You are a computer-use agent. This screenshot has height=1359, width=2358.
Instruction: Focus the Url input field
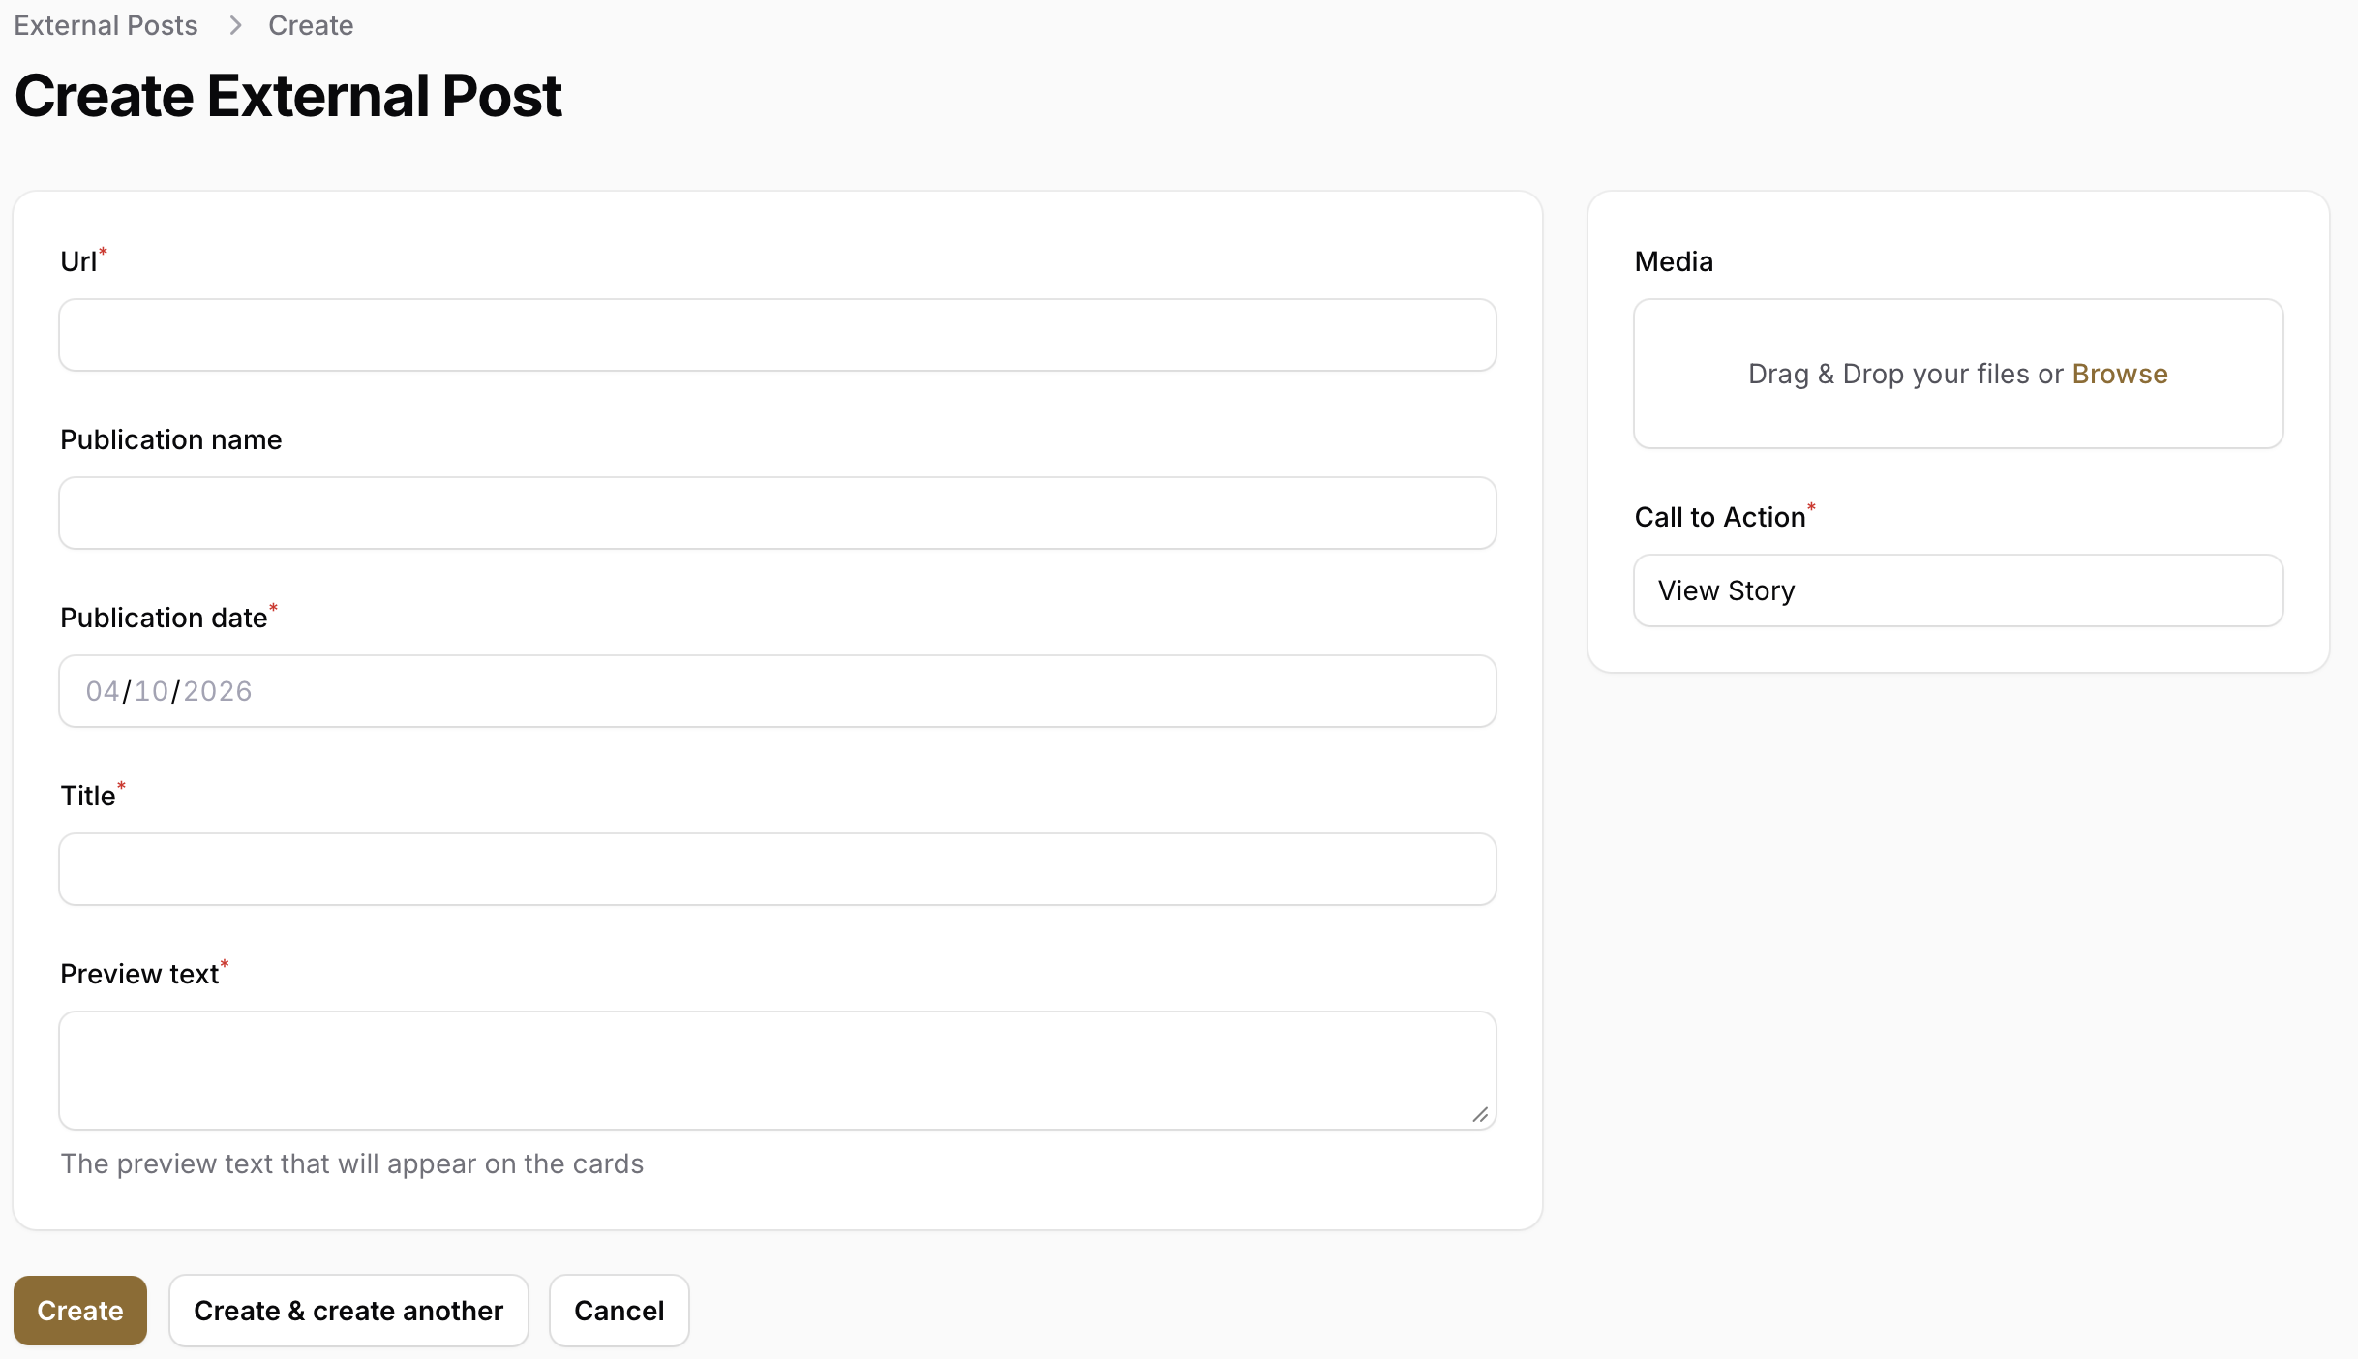click(777, 335)
